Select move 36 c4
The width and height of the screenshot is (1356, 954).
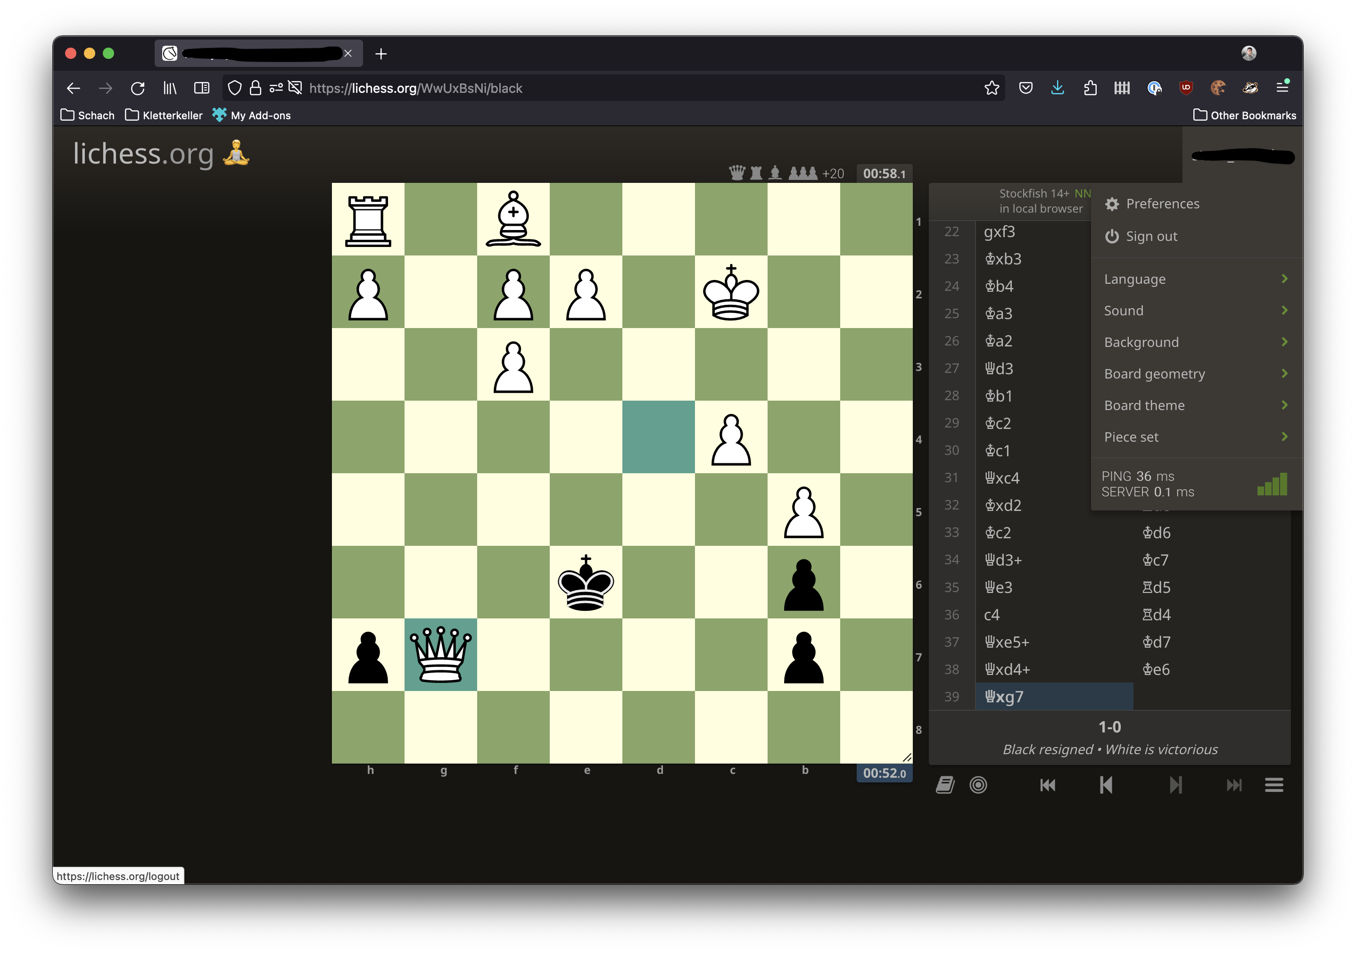click(x=1054, y=615)
